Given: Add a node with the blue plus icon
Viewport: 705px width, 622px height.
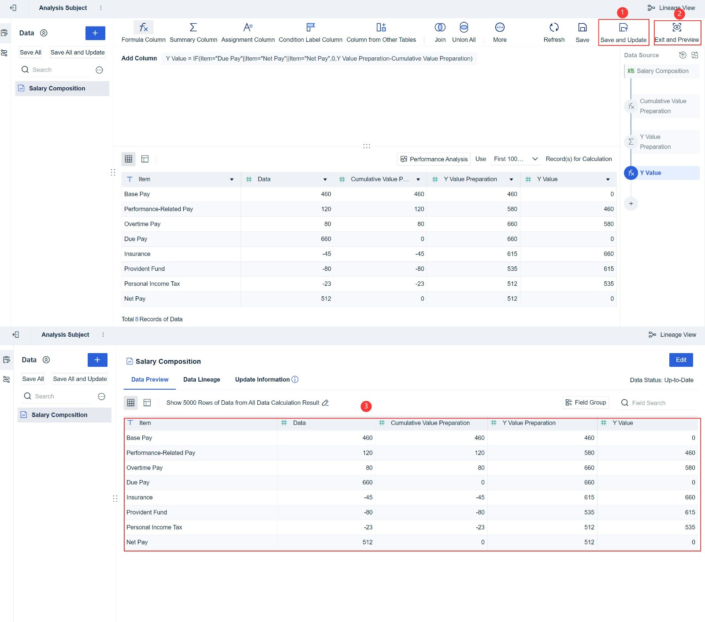Looking at the screenshot, I should pos(631,204).
